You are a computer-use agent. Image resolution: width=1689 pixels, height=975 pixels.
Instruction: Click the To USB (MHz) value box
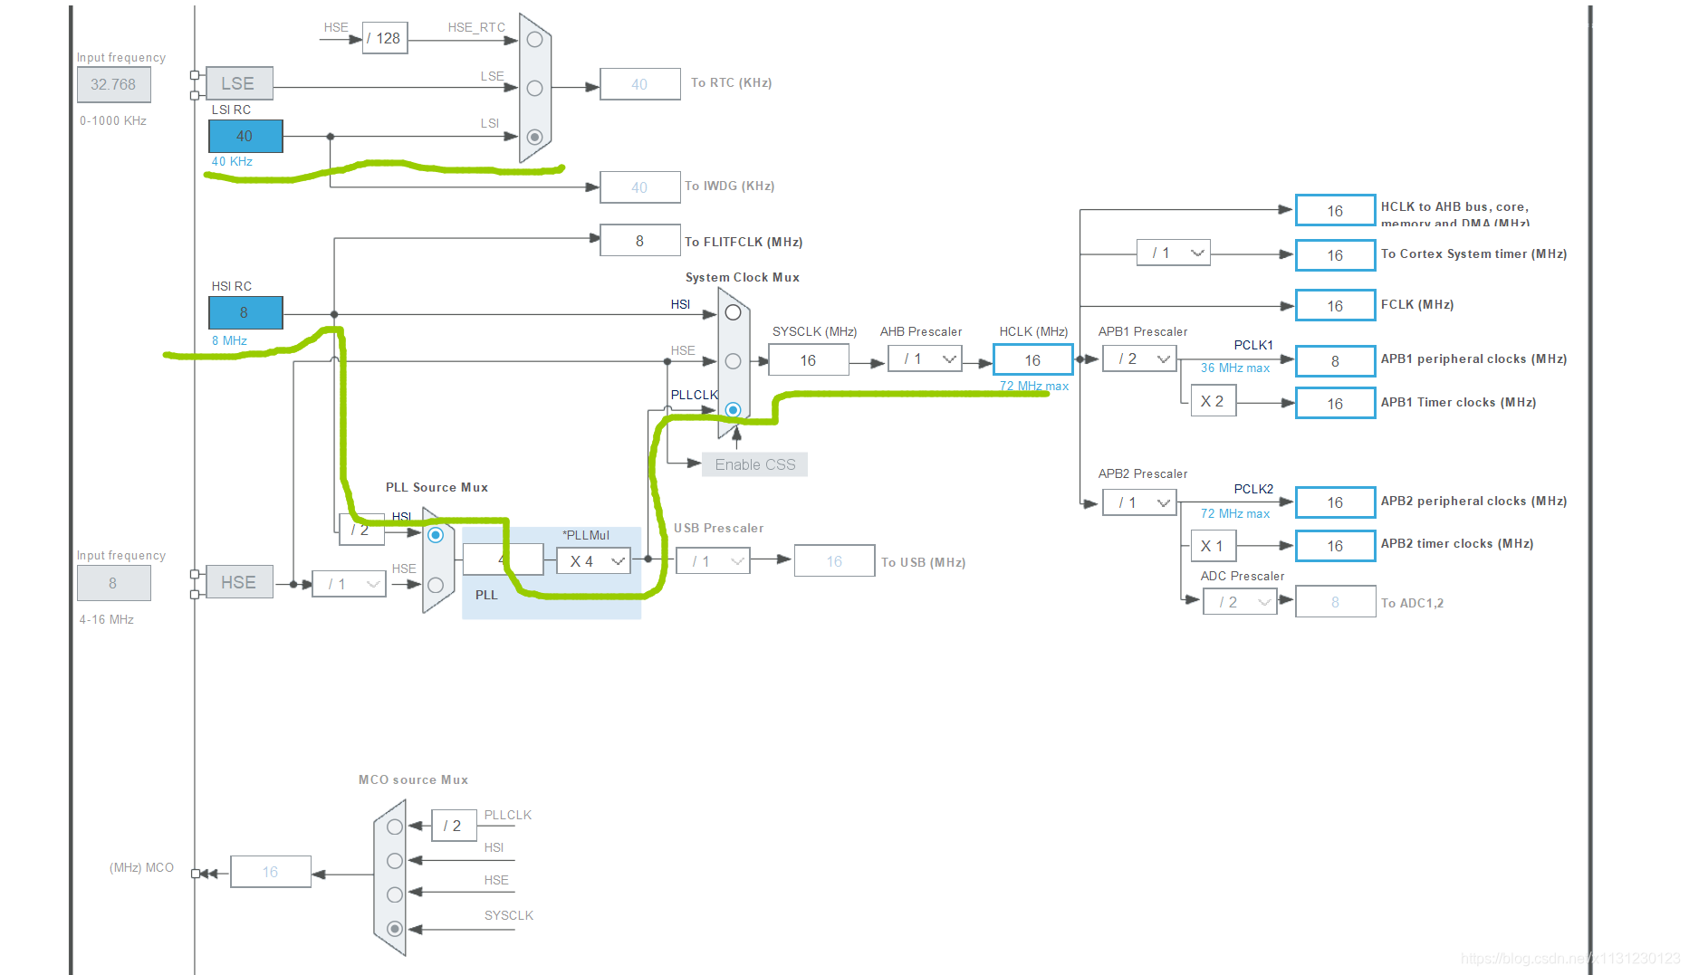[x=835, y=561]
